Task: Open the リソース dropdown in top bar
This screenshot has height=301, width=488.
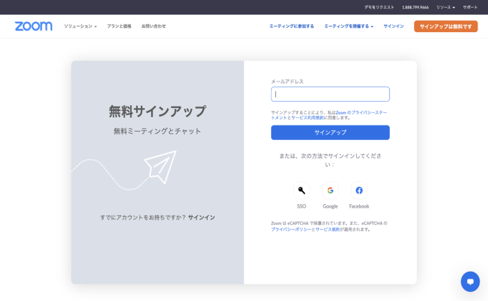Action: (x=445, y=7)
